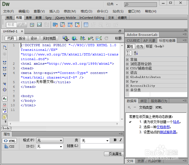Image resolution: width=189 pixels, height=165 pixels.
Task: Expand the 浏览器特定的 category
Action: point(127,64)
